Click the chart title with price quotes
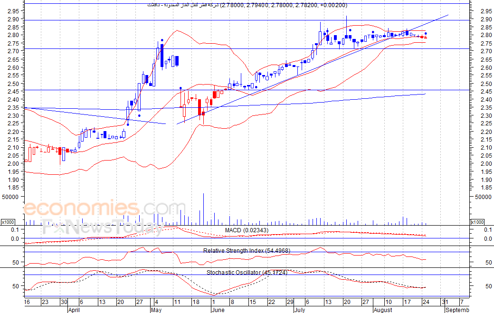The image size is (494, 313). tap(247, 5)
